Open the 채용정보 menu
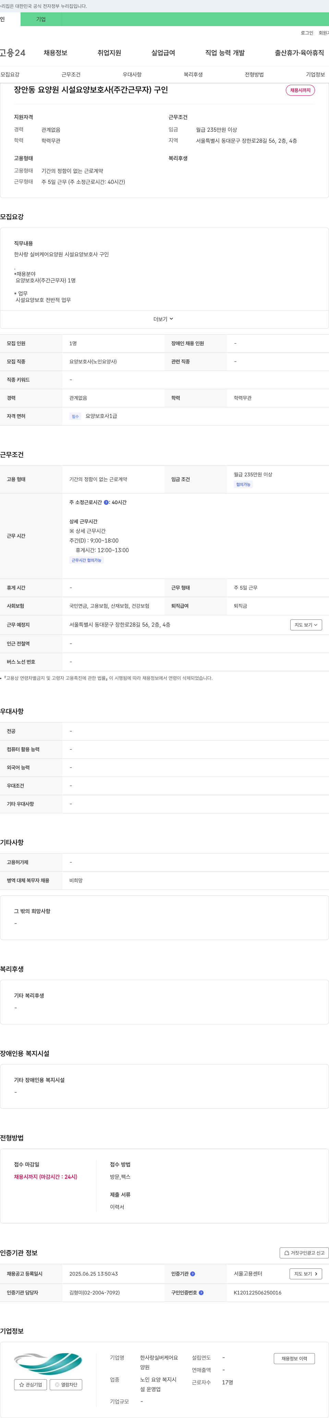 56,53
